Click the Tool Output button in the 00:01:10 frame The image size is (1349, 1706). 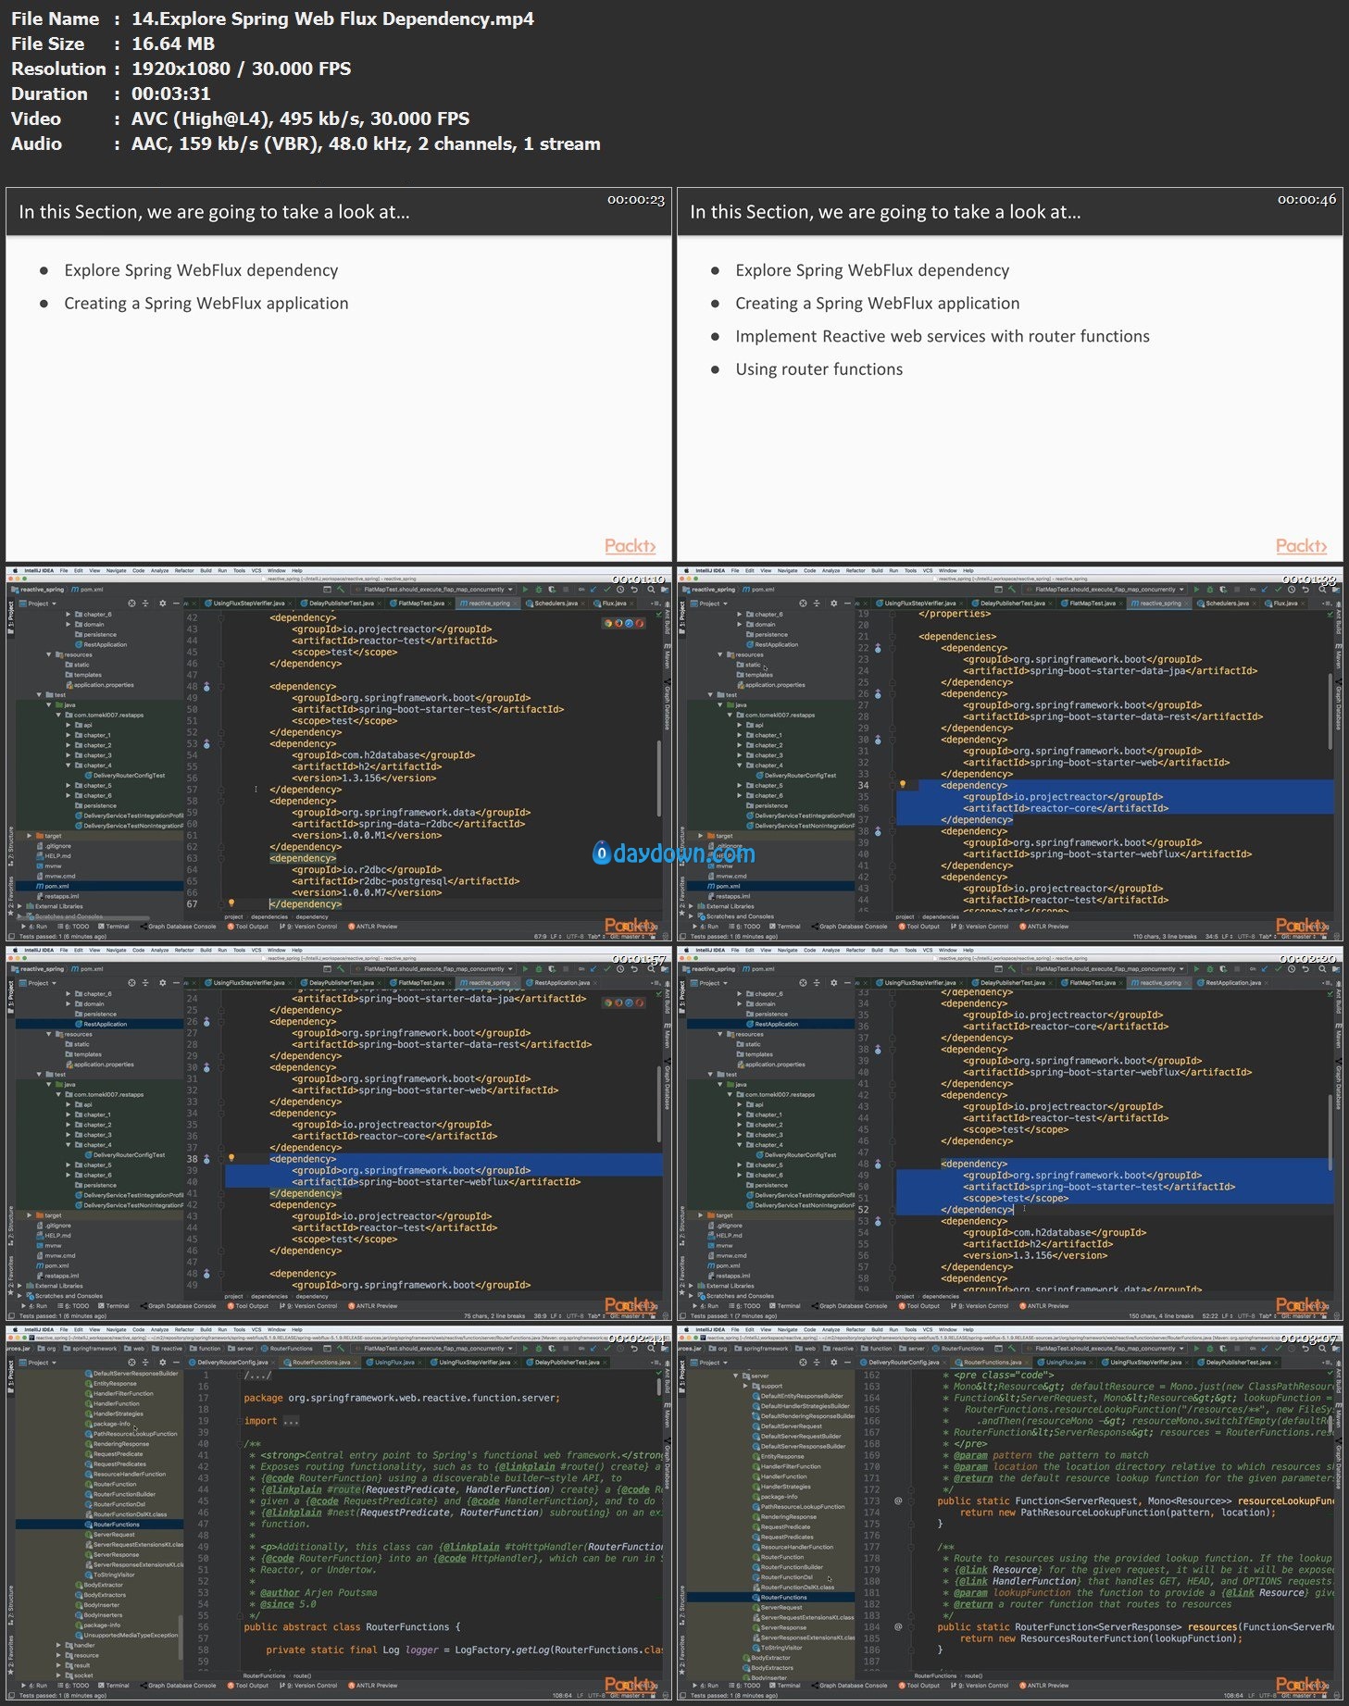point(247,927)
